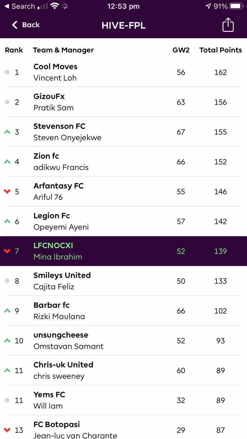
Task: Tap the battery icon in status bar
Action: click(x=237, y=6)
